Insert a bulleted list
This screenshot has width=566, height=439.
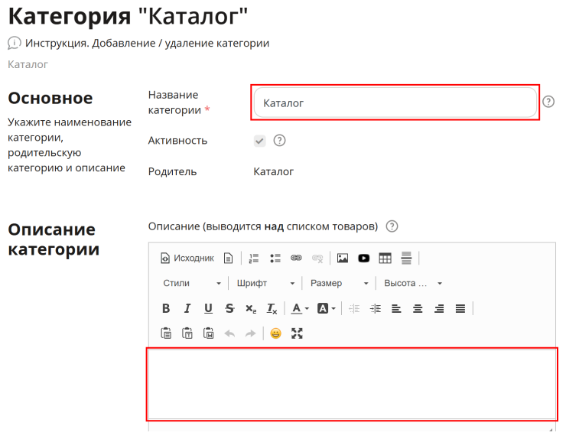click(x=275, y=259)
